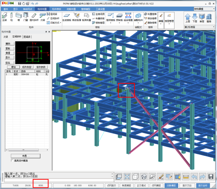Click the 单层 single floor view icon

202,18
